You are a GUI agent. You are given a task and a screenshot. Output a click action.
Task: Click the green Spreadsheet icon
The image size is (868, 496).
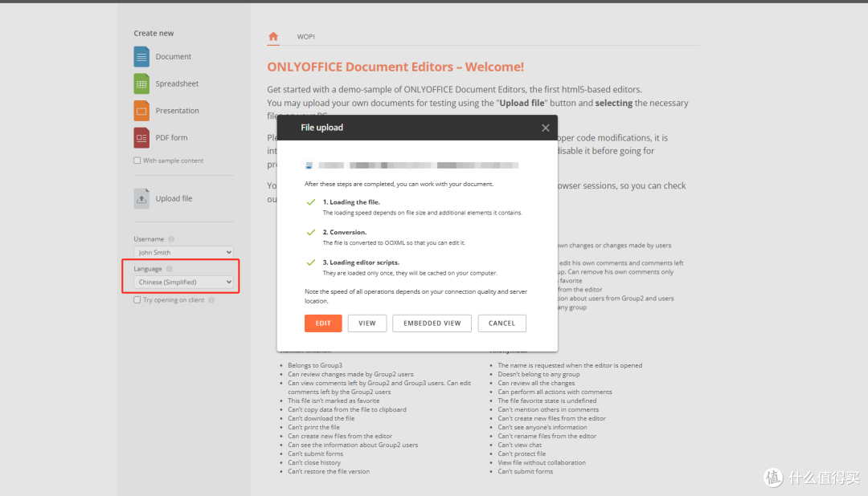coord(141,83)
